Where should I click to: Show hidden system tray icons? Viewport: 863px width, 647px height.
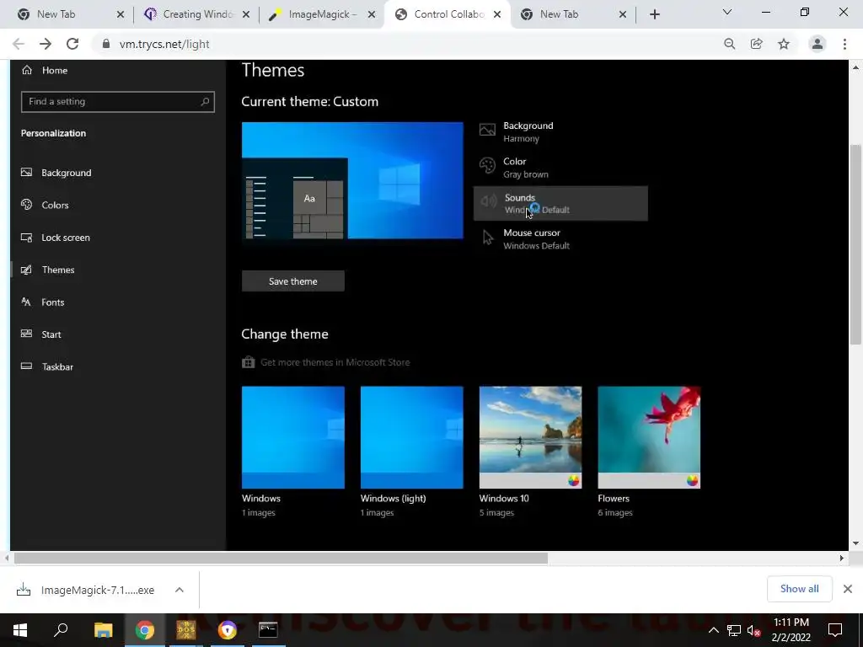[713, 630]
